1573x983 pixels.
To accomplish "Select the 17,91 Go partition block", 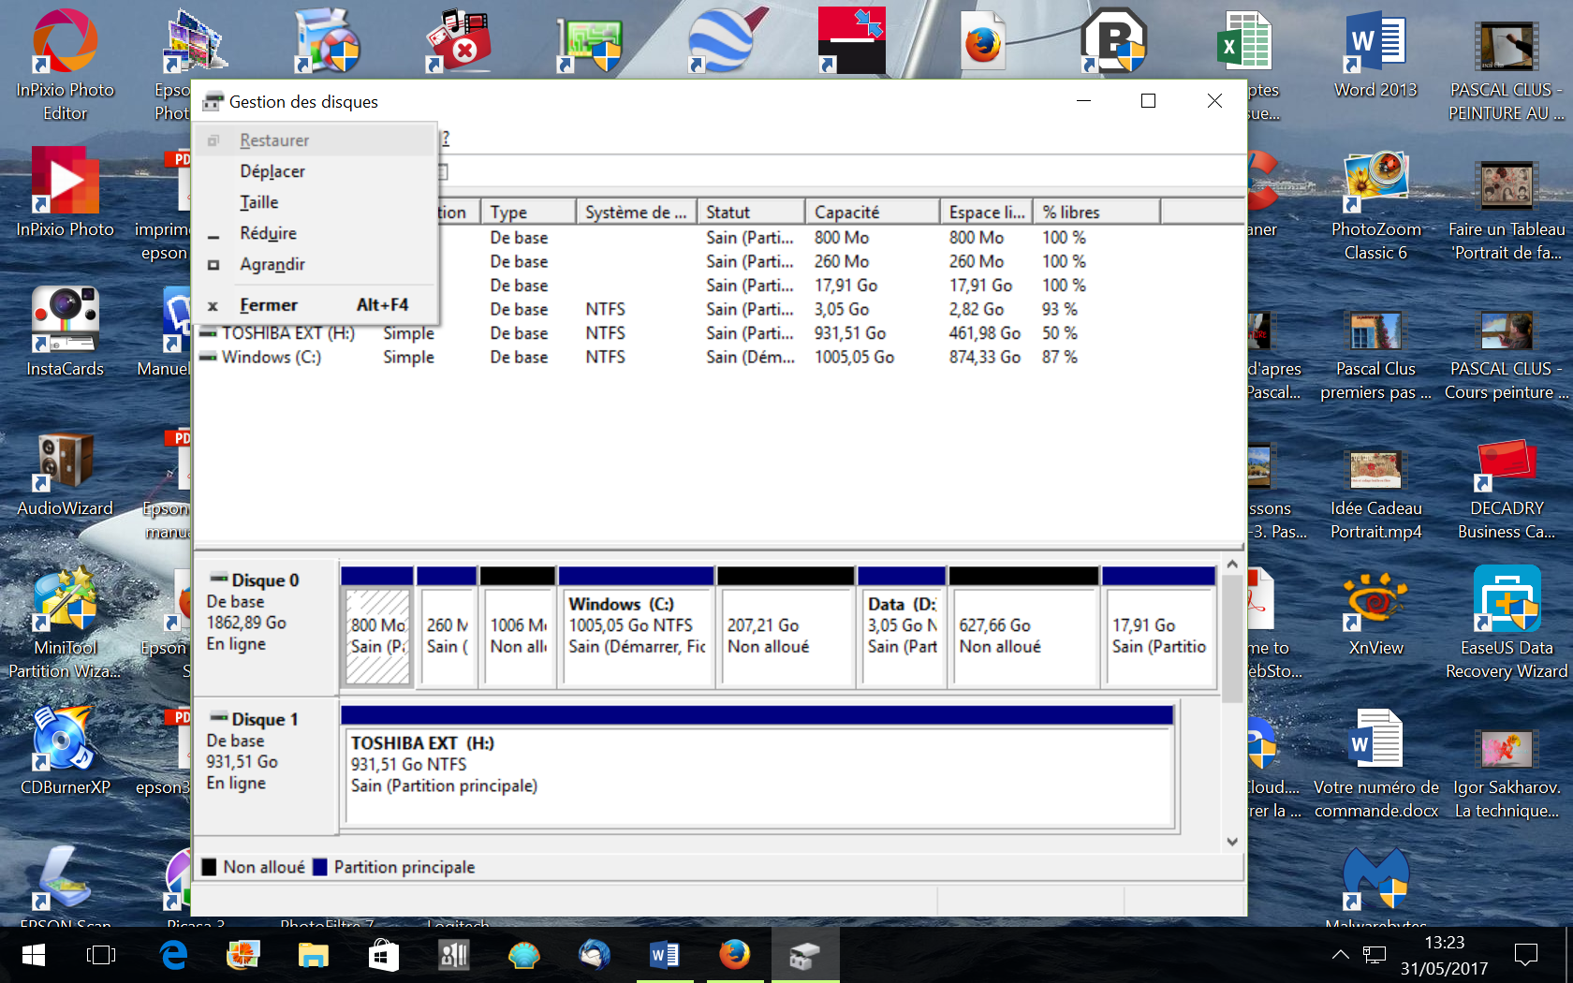I will [x=1159, y=628].
